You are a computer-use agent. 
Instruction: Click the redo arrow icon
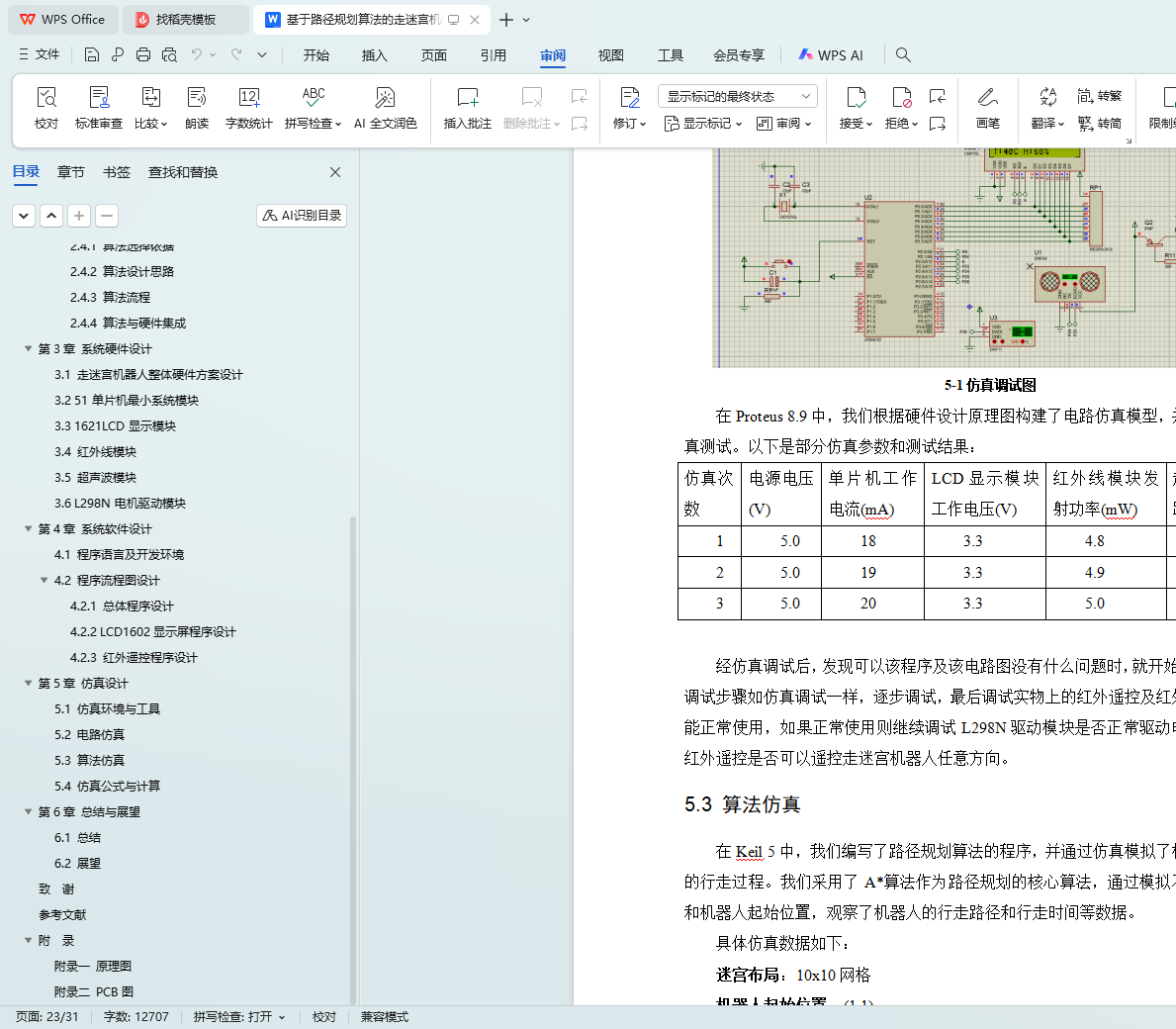tap(236, 54)
